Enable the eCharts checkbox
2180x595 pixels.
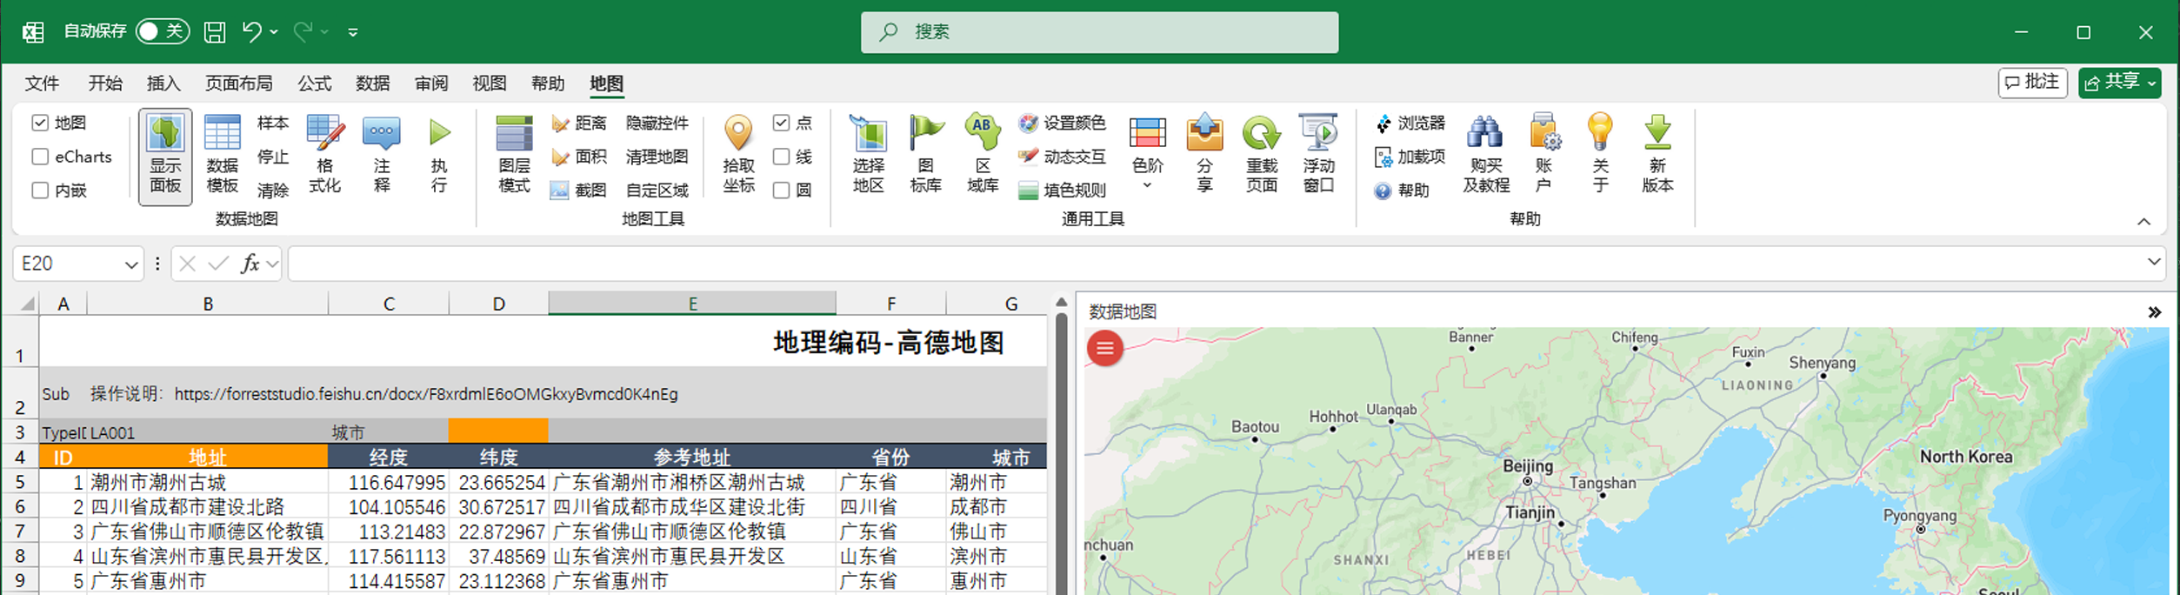40,157
